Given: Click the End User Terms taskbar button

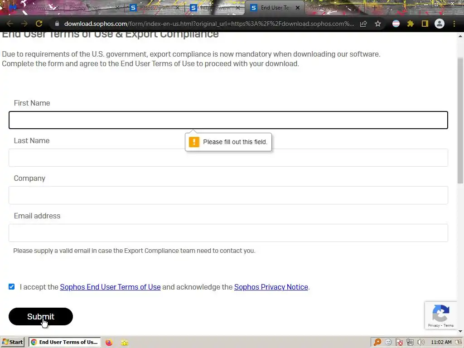Looking at the screenshot, I should point(64,342).
